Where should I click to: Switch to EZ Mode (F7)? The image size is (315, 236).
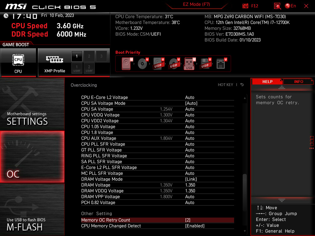pos(197,4)
